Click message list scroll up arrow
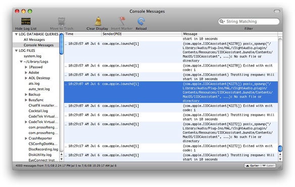295x187 pixels. [x=280, y=155]
